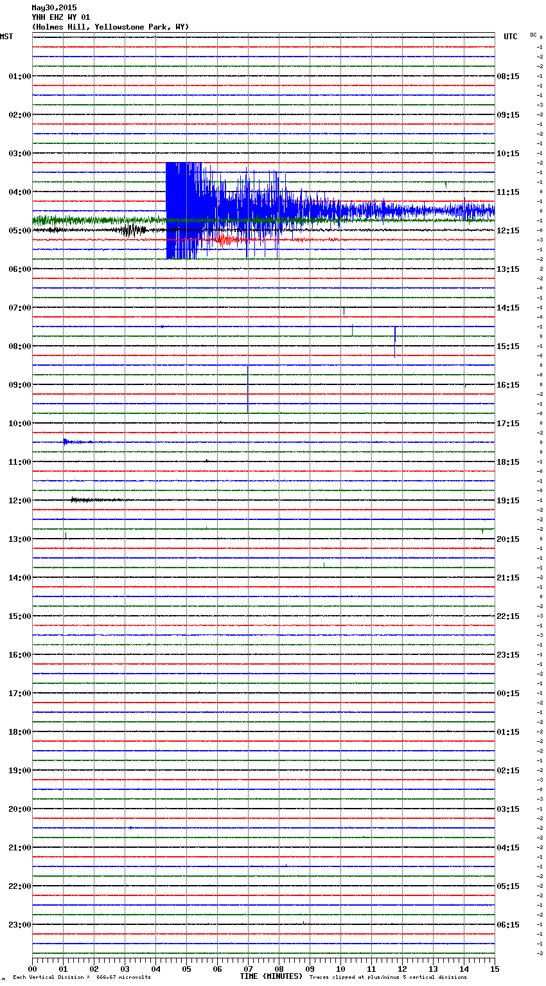
Task: Click the 18:15 UTC row label
Action: tap(508, 462)
